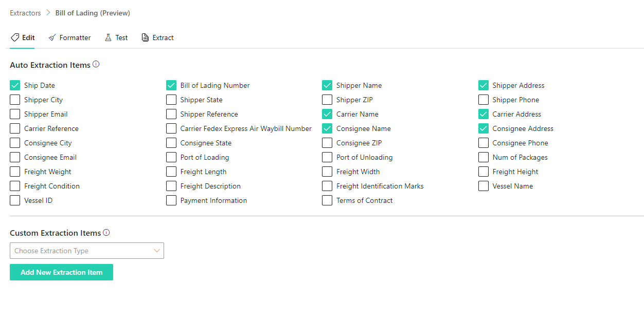Click the Extraction Type dropdown arrow

[x=157, y=251]
